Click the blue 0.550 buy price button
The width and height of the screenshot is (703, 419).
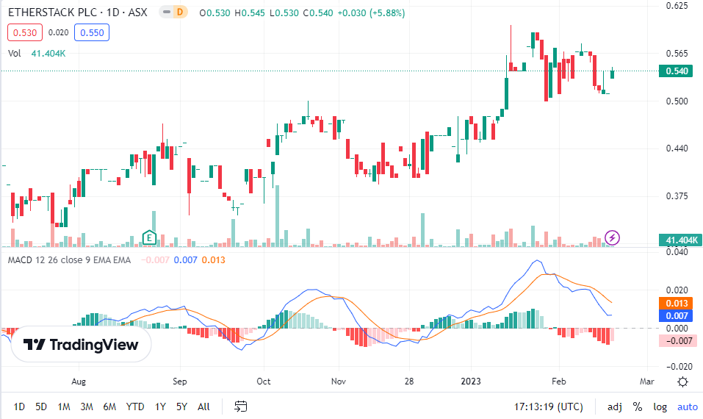pos(92,32)
